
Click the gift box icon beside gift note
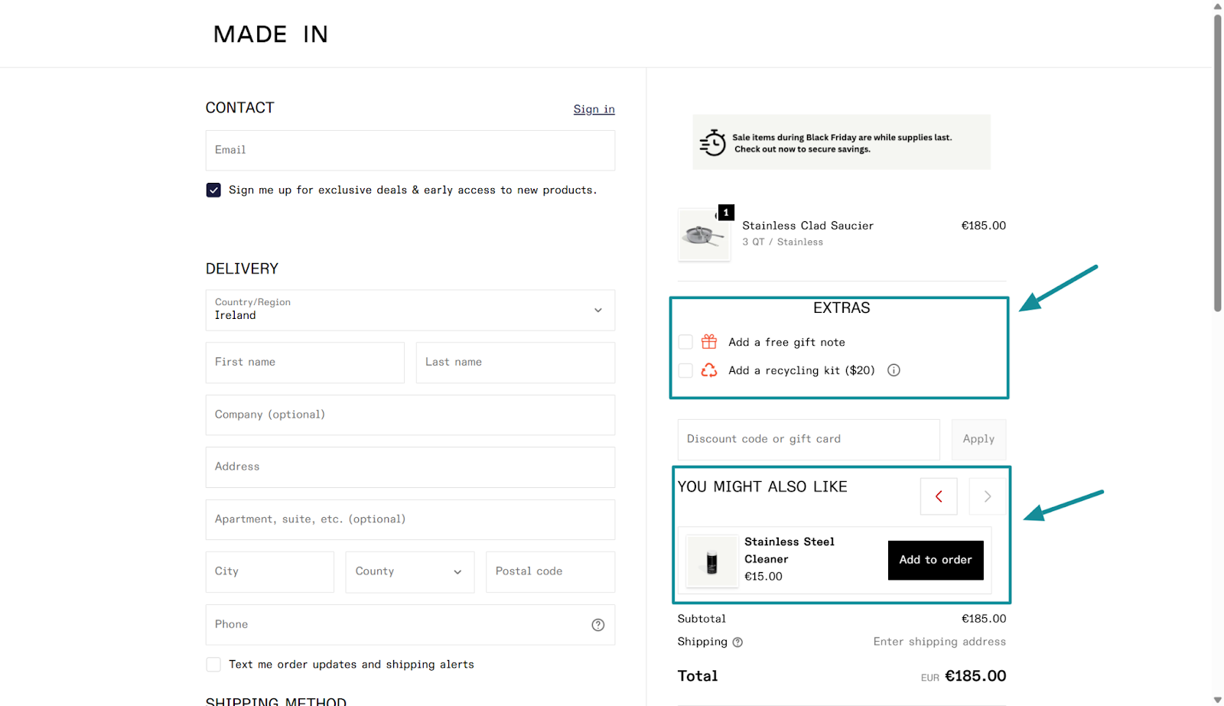pyautogui.click(x=709, y=342)
